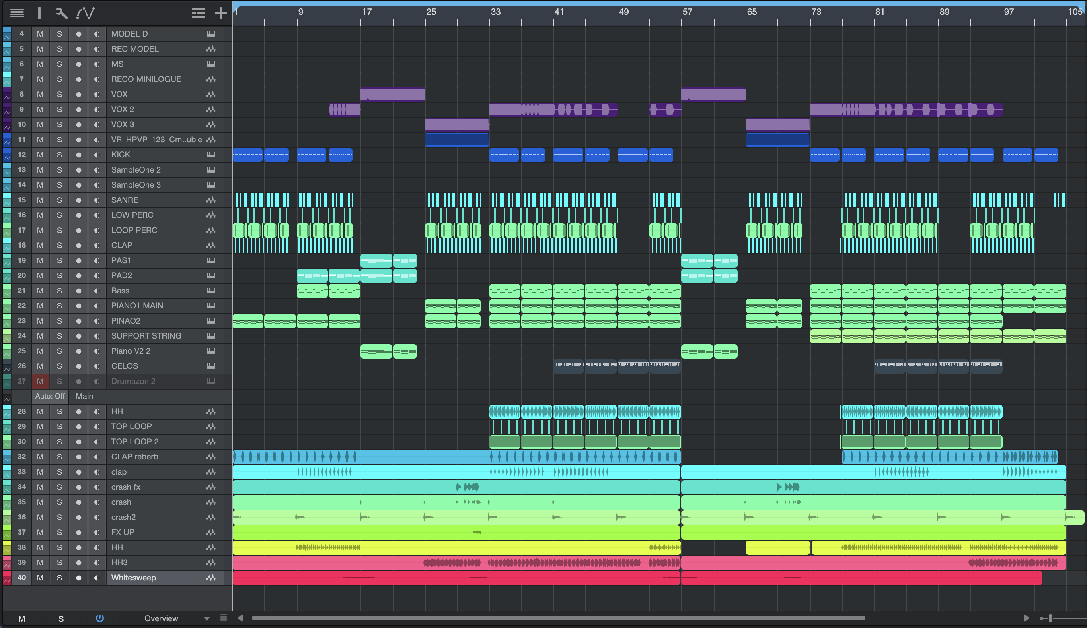Open the Overview dropdown arrow

click(x=206, y=618)
